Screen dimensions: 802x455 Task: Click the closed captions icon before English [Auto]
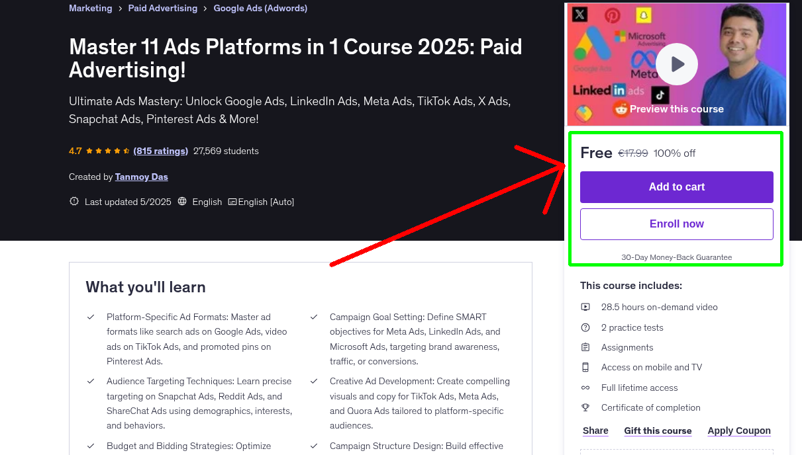232,201
